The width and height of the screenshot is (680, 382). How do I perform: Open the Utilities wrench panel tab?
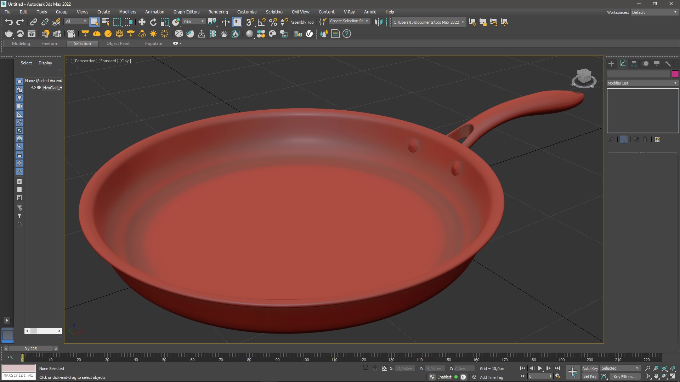[668, 64]
